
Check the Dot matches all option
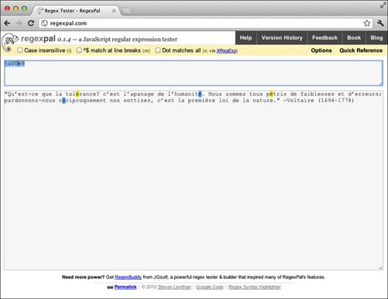pos(158,50)
